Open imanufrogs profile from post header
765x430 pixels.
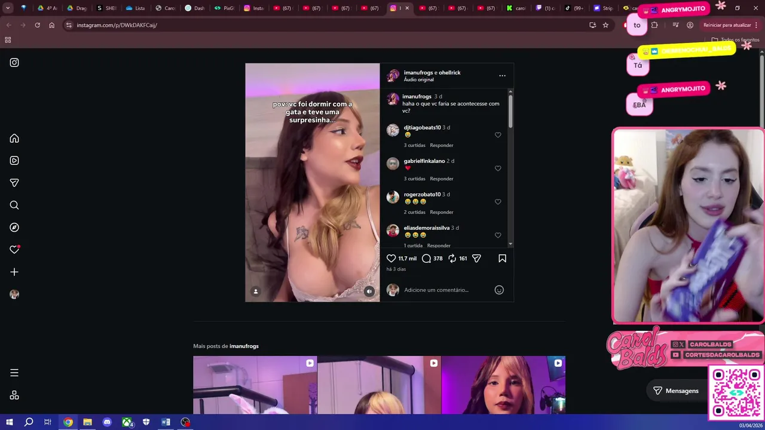(x=420, y=73)
